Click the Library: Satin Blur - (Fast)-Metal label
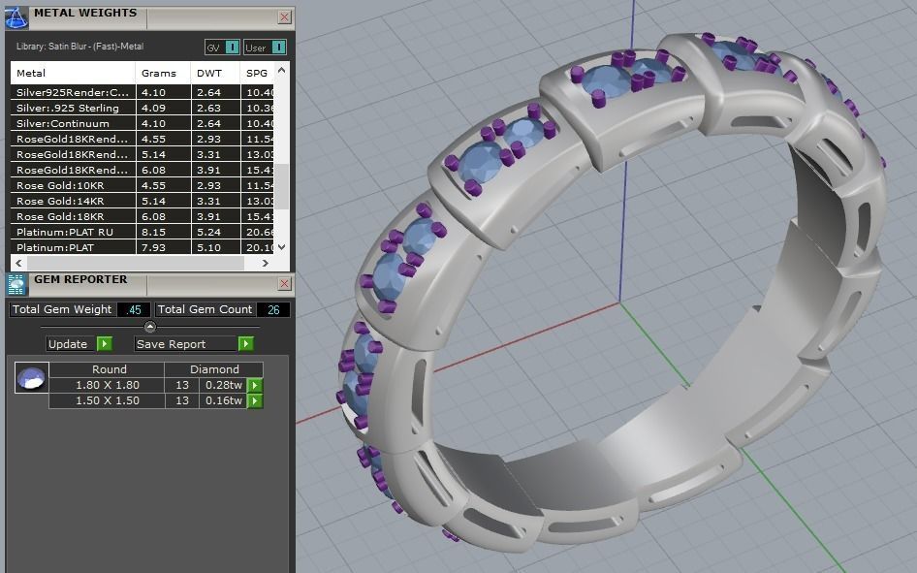This screenshot has height=573, width=917. point(79,47)
